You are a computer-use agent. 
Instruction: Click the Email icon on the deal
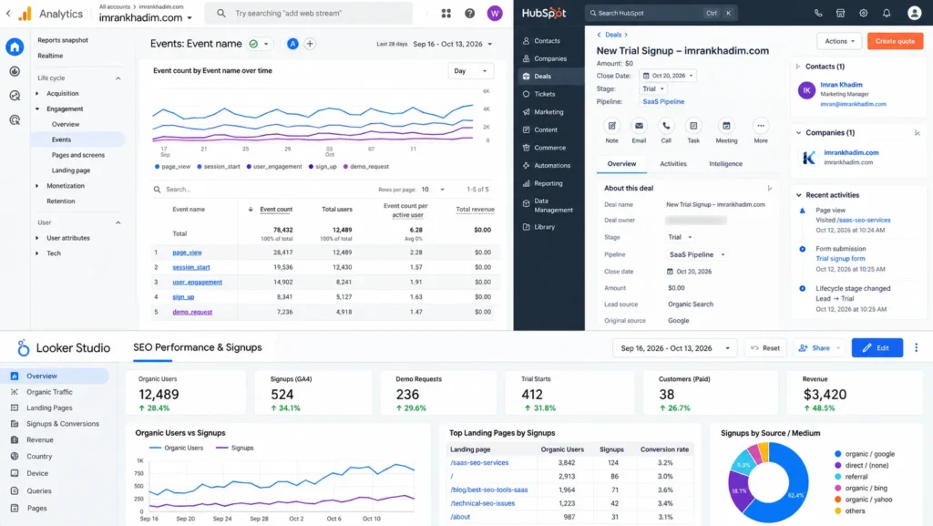[x=639, y=126]
